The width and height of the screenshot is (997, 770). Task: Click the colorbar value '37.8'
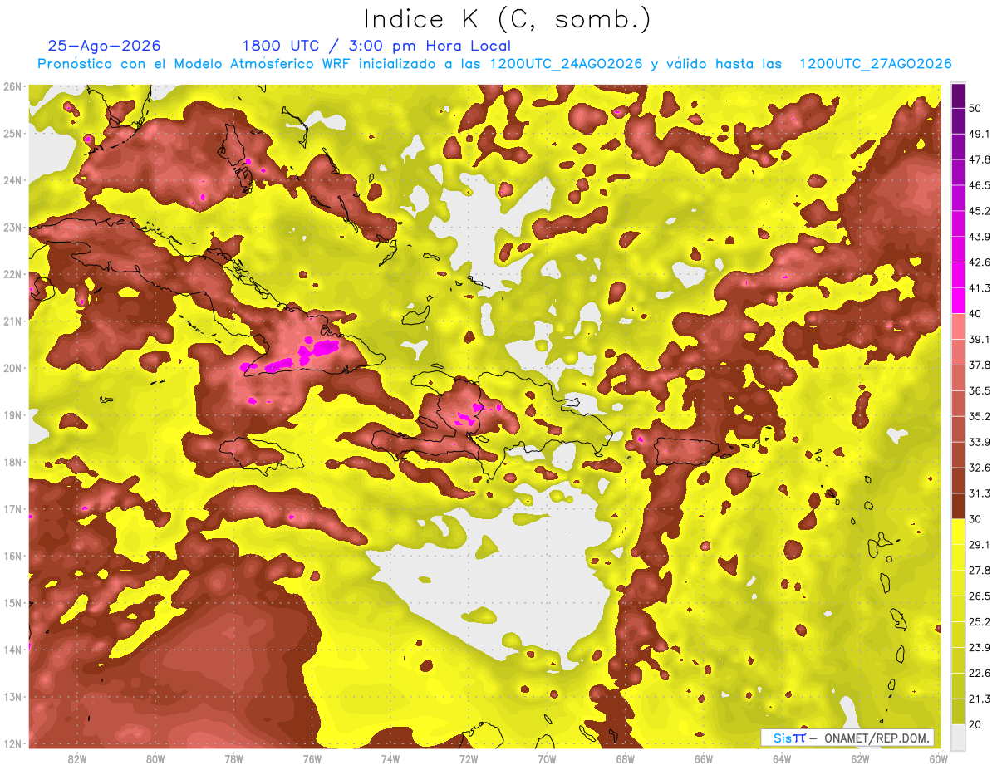tap(980, 365)
